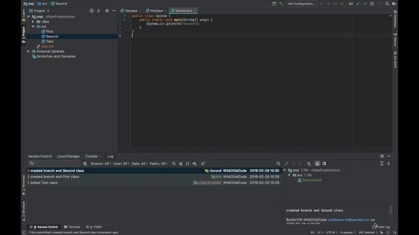Open the Paths: All filter dropdown

[158, 164]
